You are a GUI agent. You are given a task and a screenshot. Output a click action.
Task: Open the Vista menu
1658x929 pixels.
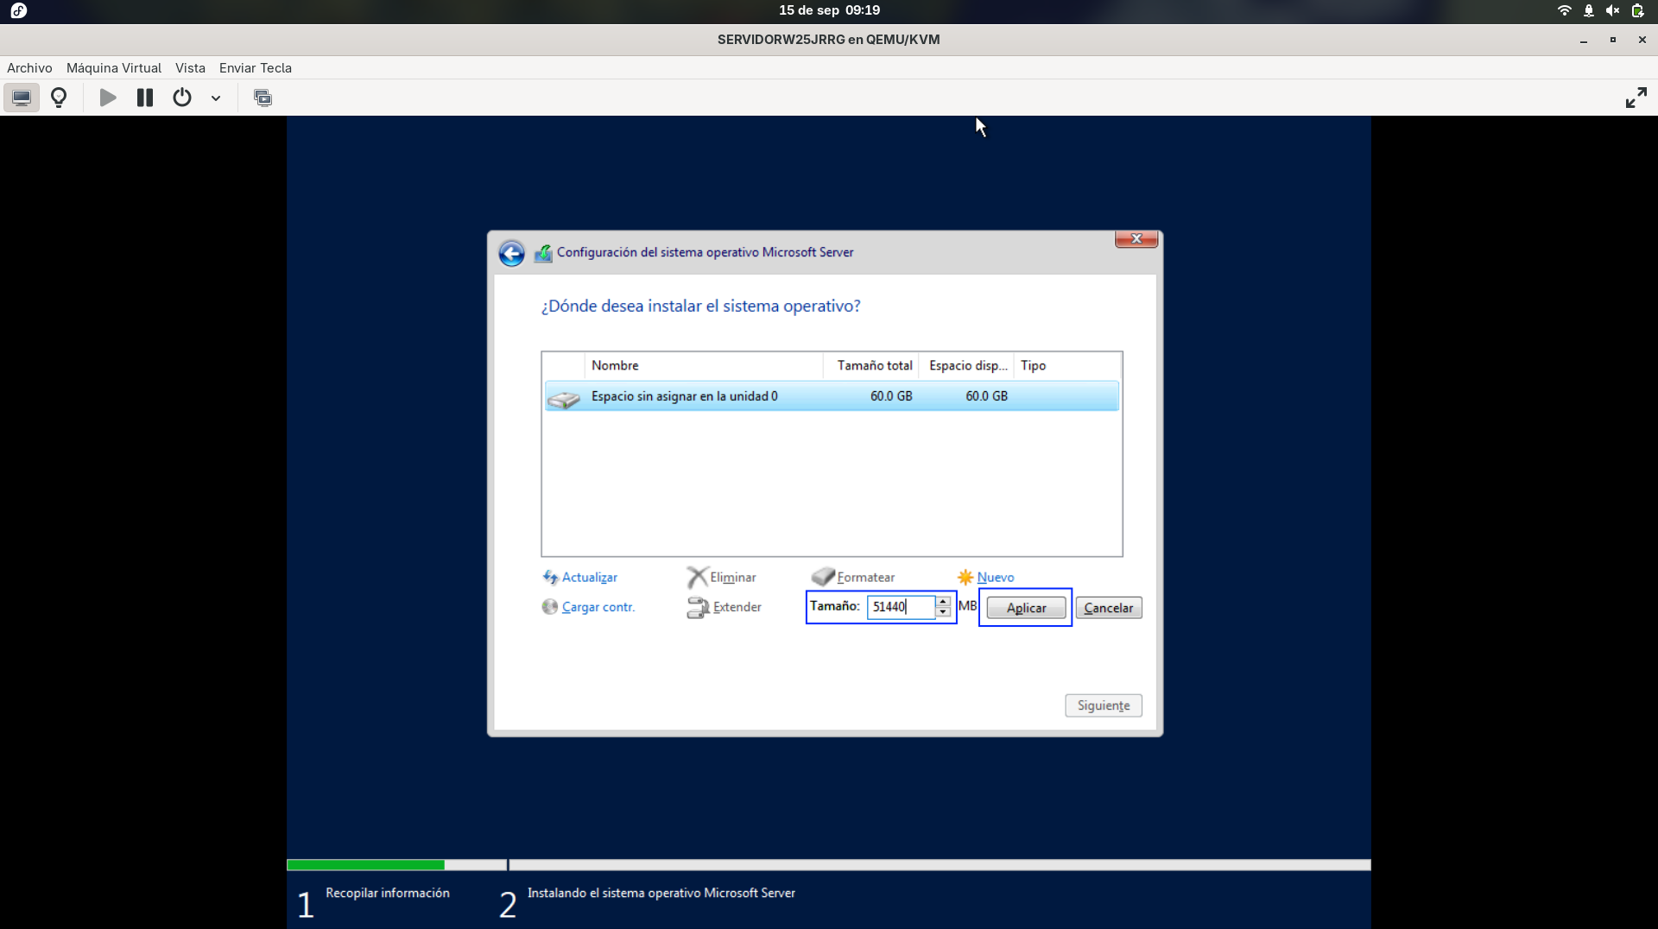pos(190,68)
